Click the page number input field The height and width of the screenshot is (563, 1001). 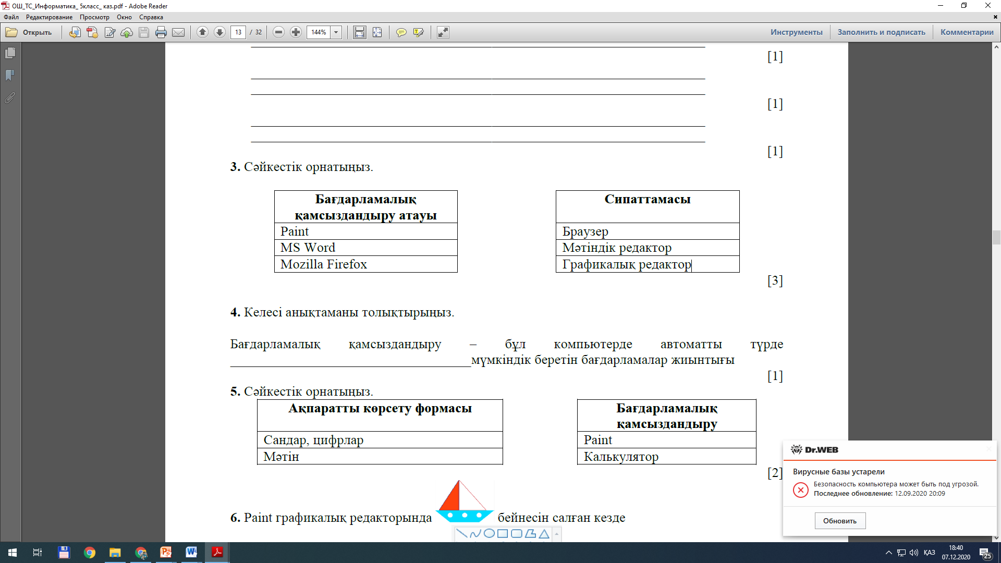pos(238,32)
